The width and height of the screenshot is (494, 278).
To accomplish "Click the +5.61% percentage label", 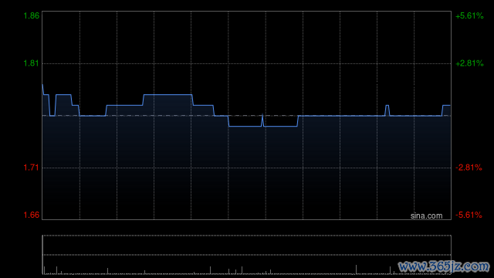I will (x=469, y=15).
